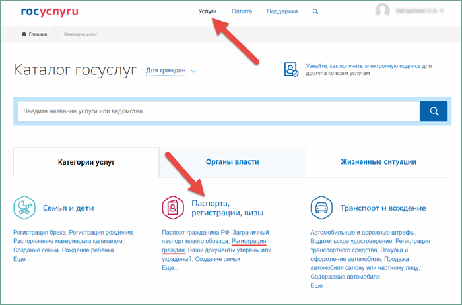Click Категории услуг breadcrumb

pyautogui.click(x=81, y=34)
